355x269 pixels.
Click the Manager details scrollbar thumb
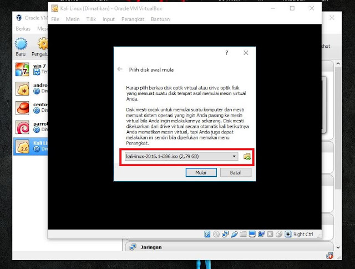[x=338, y=128]
